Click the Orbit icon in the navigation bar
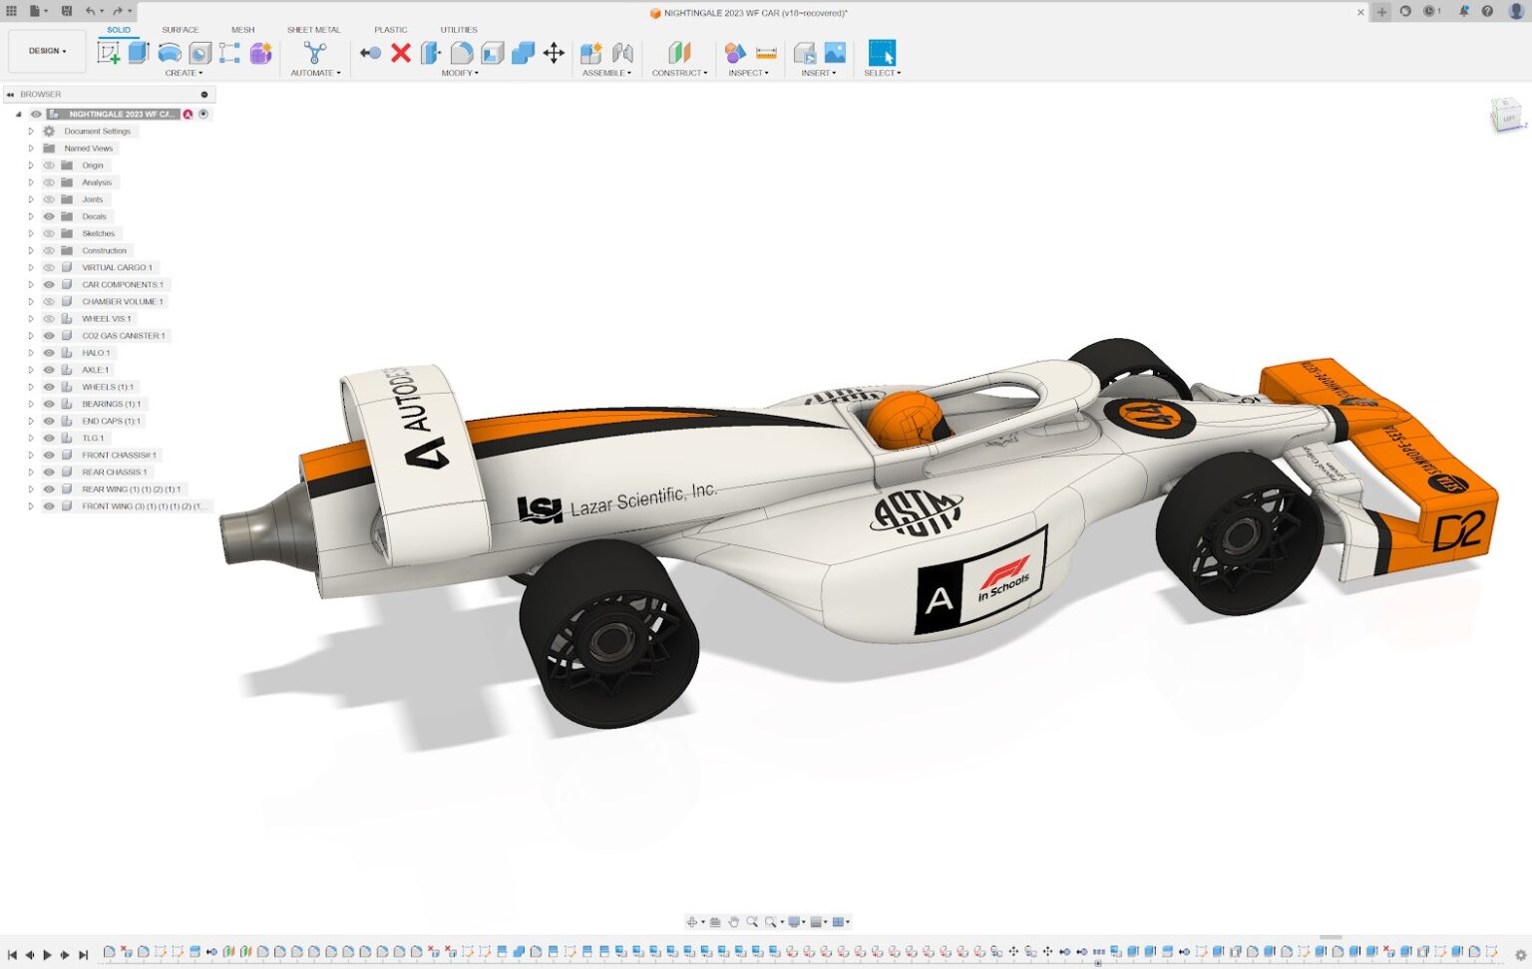Viewport: 1532px width, 969px height. point(693,921)
